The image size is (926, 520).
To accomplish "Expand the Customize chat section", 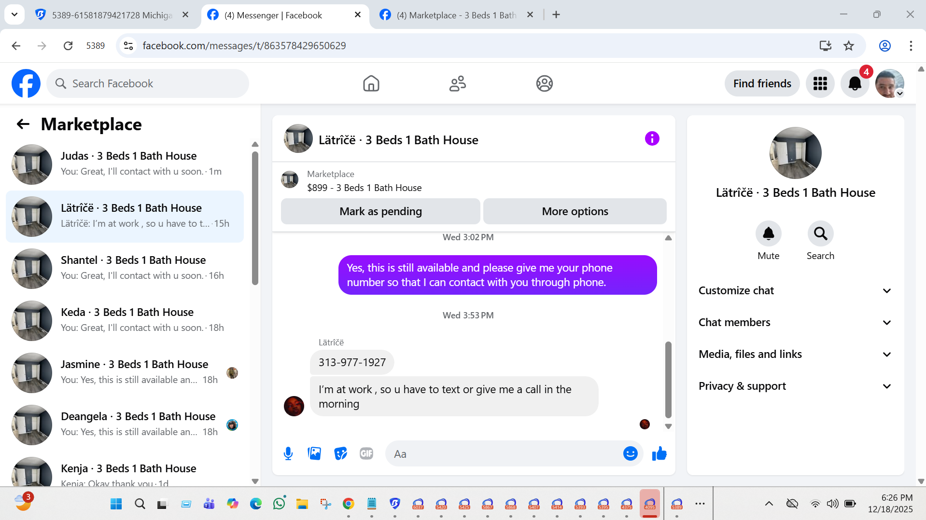I will click(x=795, y=291).
